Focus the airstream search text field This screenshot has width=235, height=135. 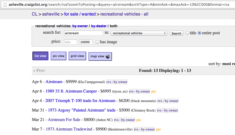(84, 33)
